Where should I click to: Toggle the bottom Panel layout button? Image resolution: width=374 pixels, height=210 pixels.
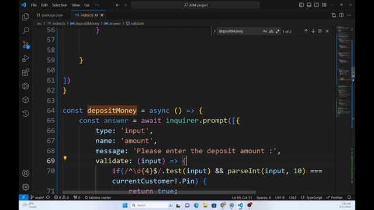(x=309, y=5)
